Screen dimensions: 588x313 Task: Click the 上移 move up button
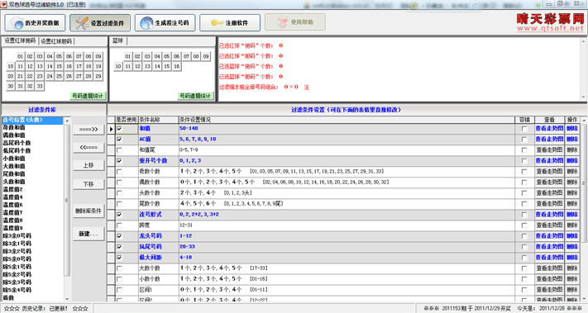pyautogui.click(x=88, y=165)
